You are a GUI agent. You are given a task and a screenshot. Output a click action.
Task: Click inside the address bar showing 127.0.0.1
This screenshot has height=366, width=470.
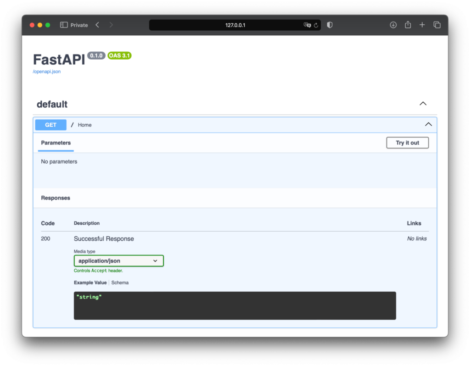(x=235, y=25)
